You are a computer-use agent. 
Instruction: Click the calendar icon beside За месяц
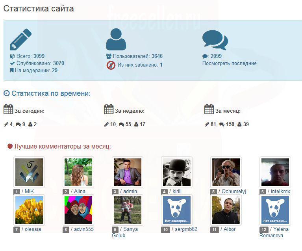pyautogui.click(x=209, y=109)
